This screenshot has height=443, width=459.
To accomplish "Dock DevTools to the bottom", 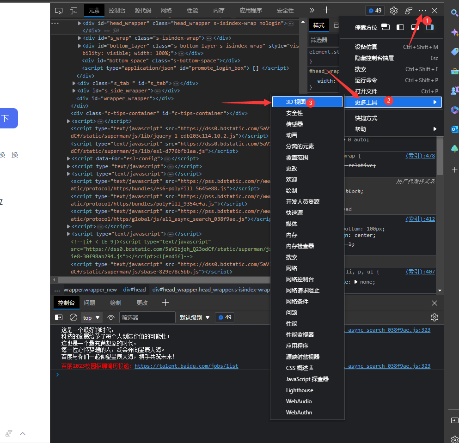I will [x=415, y=27].
